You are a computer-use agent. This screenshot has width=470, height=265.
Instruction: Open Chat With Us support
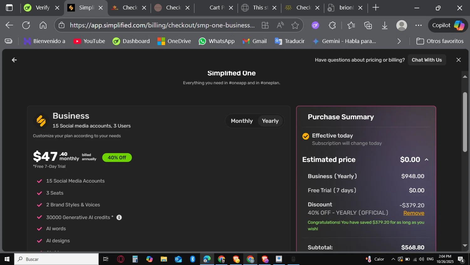coord(426,60)
